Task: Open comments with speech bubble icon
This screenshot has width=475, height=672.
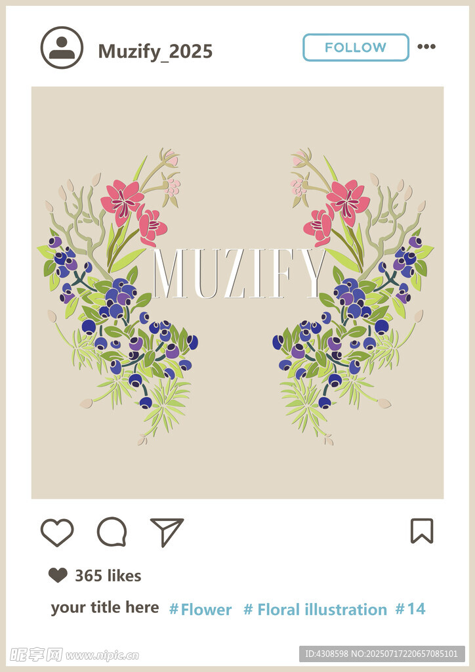Action: tap(112, 532)
